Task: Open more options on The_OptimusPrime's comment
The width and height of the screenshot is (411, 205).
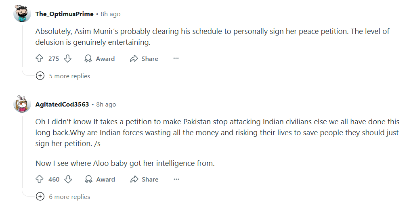Action: pos(176,59)
